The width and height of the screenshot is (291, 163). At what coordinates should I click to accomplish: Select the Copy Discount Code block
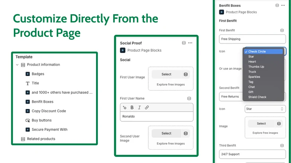coord(49,111)
